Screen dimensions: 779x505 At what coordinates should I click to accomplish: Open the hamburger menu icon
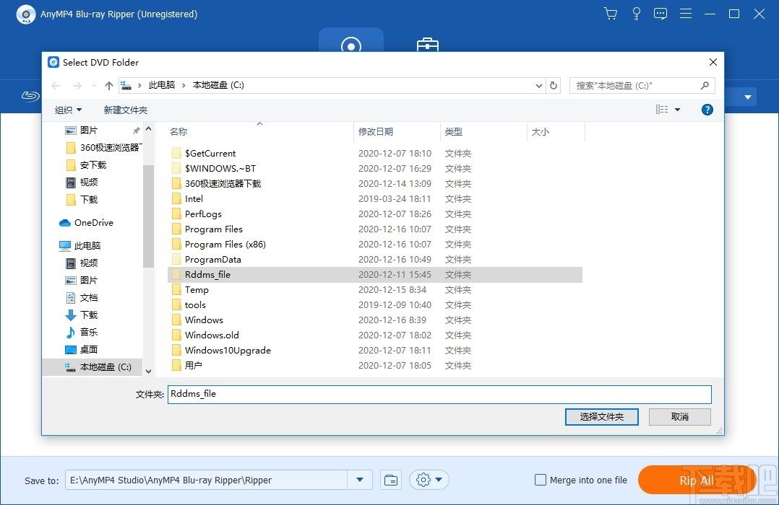click(685, 13)
